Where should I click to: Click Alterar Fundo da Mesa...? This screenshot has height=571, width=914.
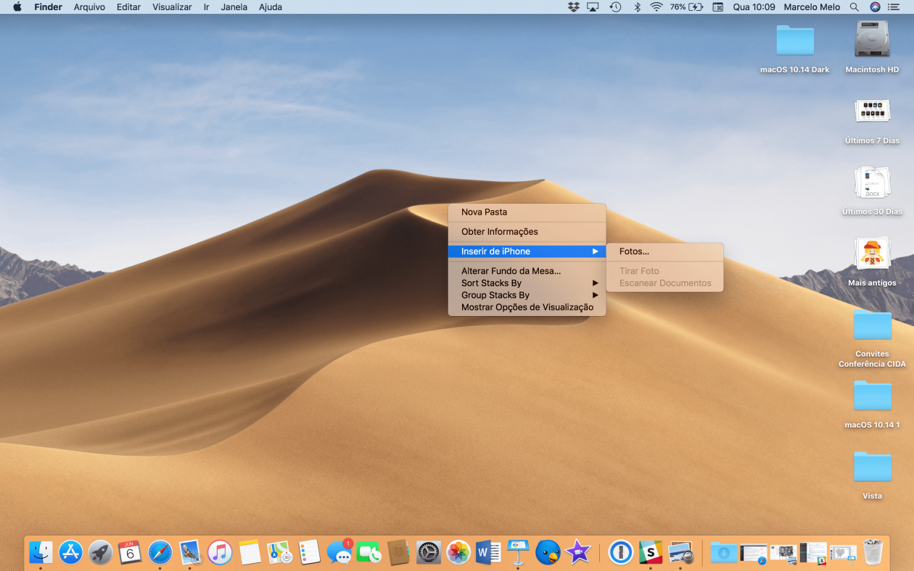pos(511,270)
